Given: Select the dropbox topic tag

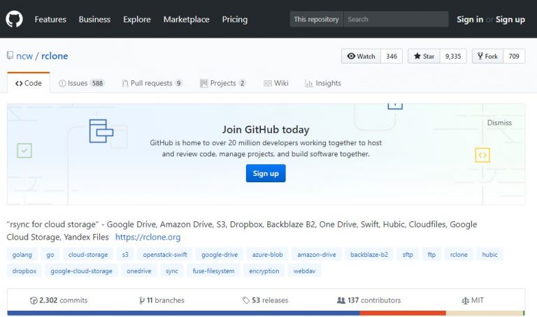Looking at the screenshot, I should (x=24, y=271).
